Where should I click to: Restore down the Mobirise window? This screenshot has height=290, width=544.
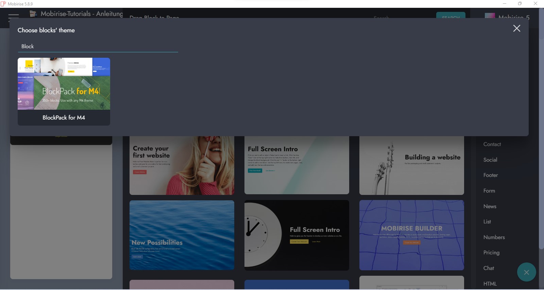(x=520, y=4)
